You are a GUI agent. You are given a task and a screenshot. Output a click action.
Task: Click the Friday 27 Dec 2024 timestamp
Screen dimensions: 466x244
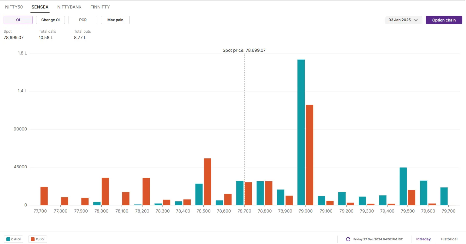378,239
